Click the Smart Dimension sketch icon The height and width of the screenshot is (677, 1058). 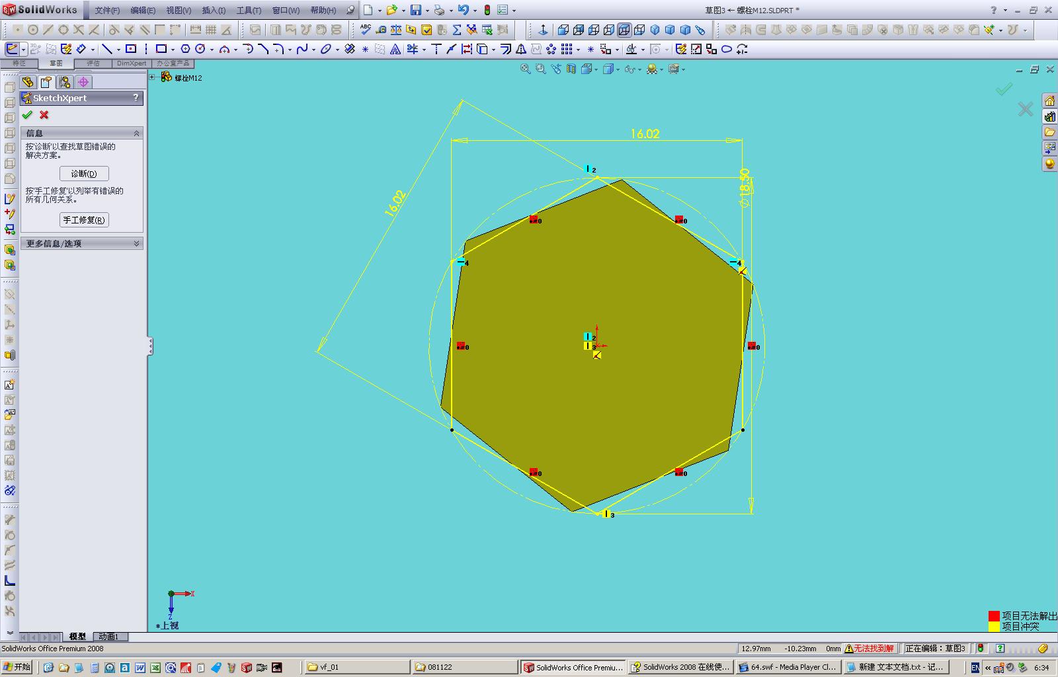pyautogui.click(x=81, y=49)
